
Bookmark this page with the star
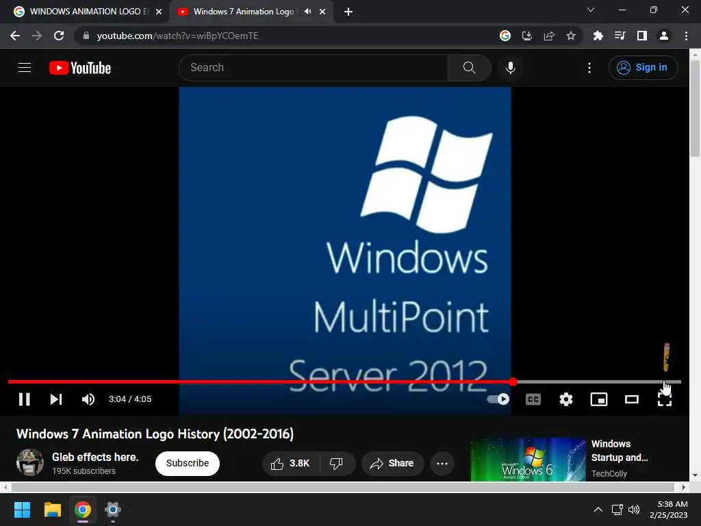point(571,36)
